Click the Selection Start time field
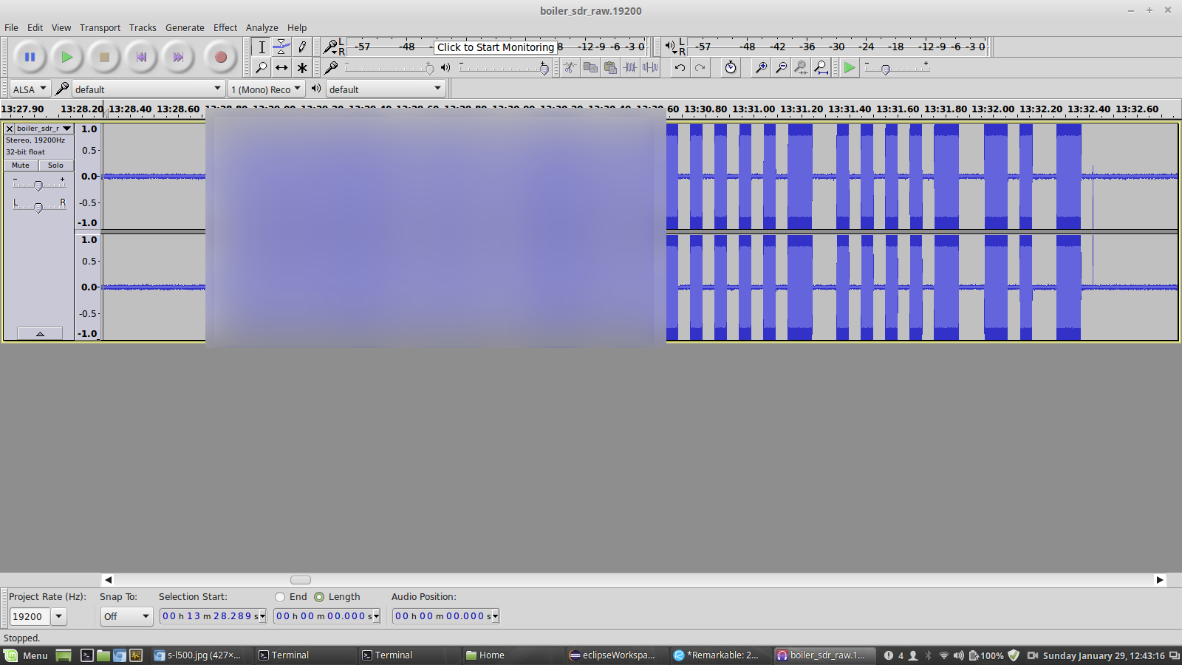The width and height of the screenshot is (1182, 665). pyautogui.click(x=212, y=616)
